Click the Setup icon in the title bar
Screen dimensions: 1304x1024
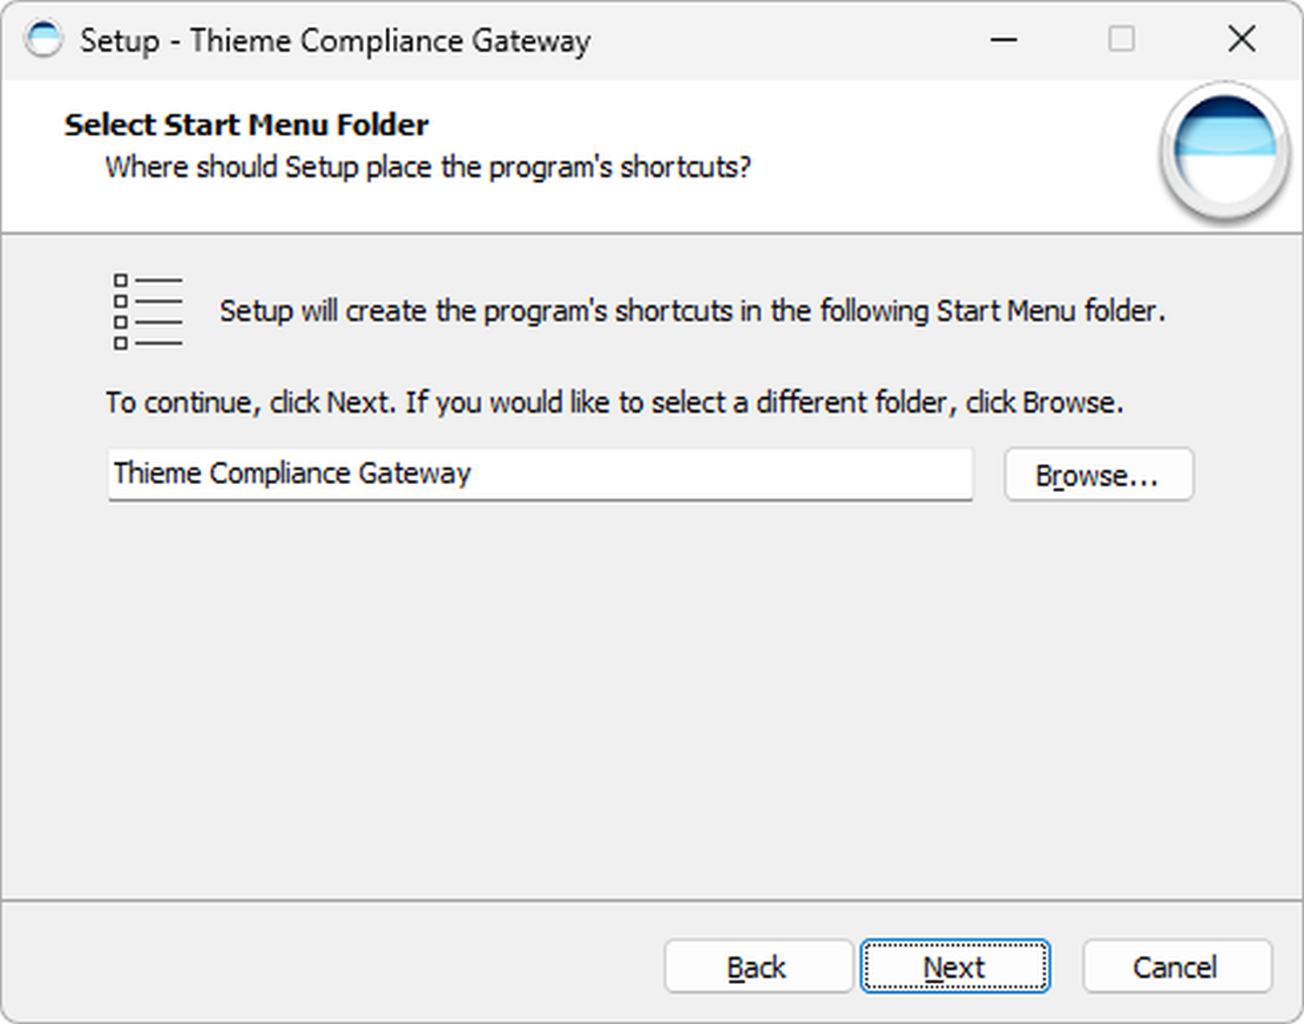tap(43, 39)
